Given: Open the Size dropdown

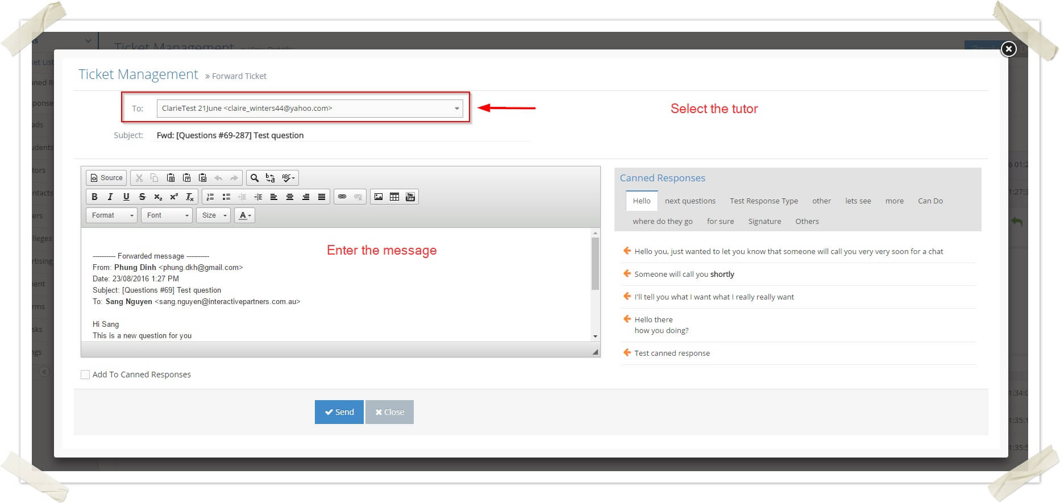Looking at the screenshot, I should [x=213, y=215].
